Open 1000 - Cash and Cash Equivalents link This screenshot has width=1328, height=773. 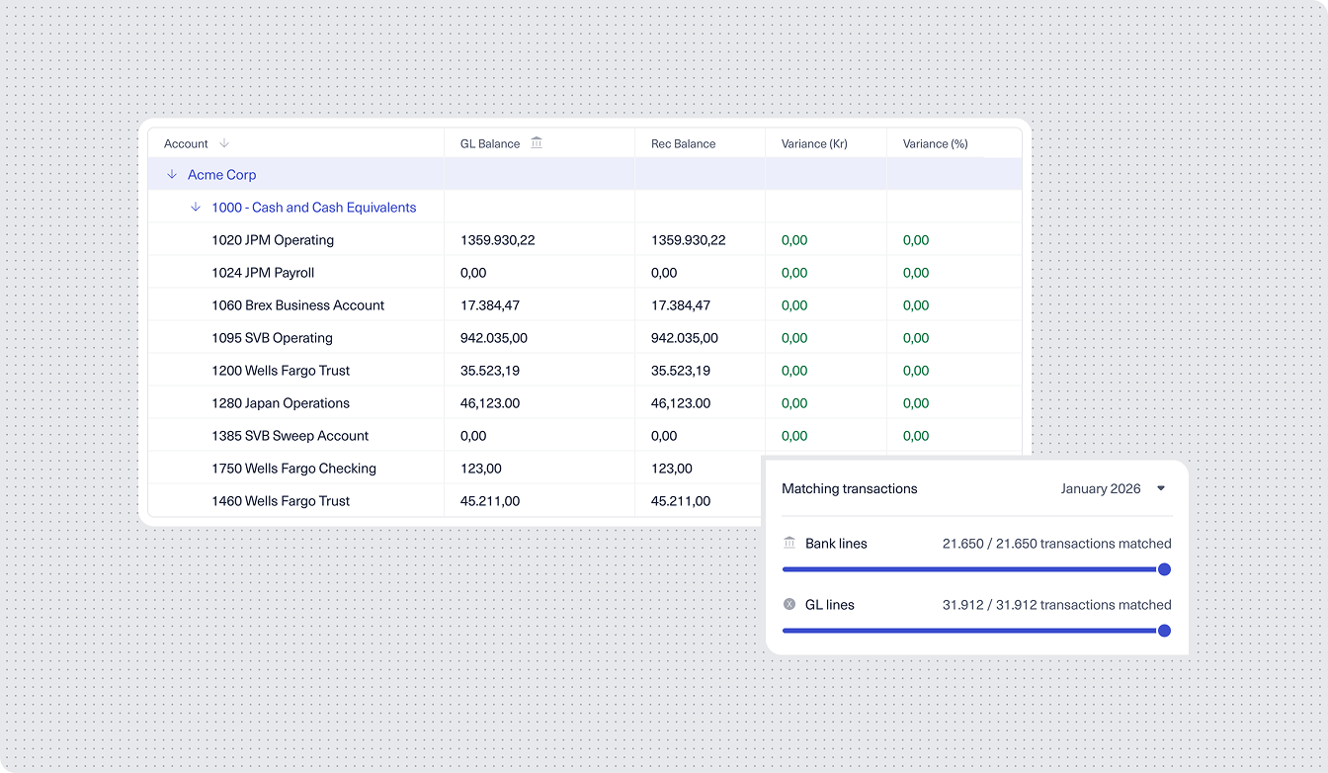[313, 208]
